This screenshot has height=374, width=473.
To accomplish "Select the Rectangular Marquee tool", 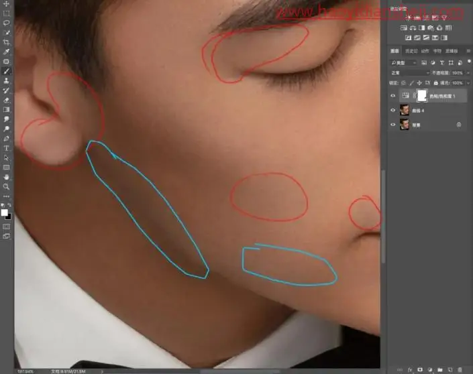I will click(x=6, y=13).
